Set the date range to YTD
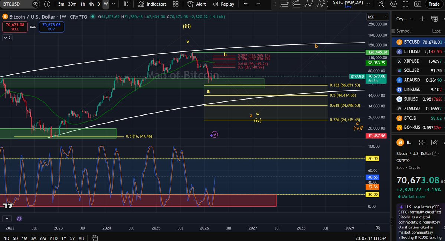Screen dimensions: 445x241 pos(53,238)
